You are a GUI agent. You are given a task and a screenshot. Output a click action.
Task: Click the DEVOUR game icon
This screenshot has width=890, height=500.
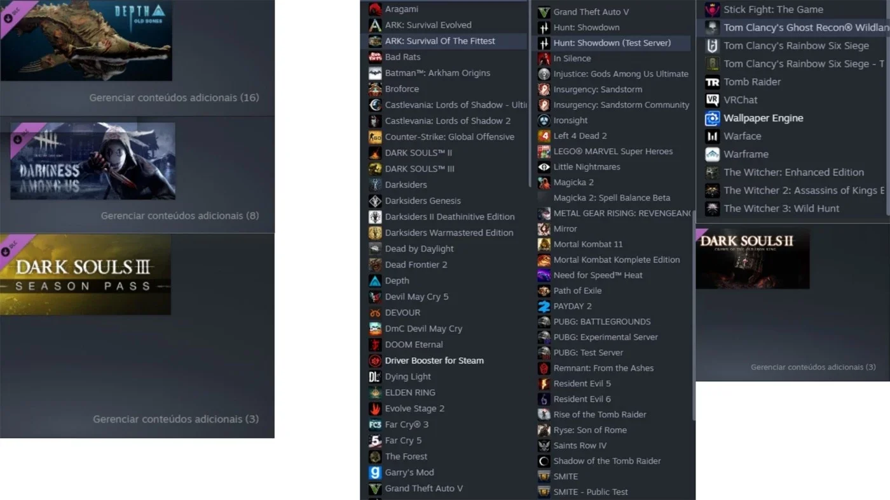coord(375,313)
